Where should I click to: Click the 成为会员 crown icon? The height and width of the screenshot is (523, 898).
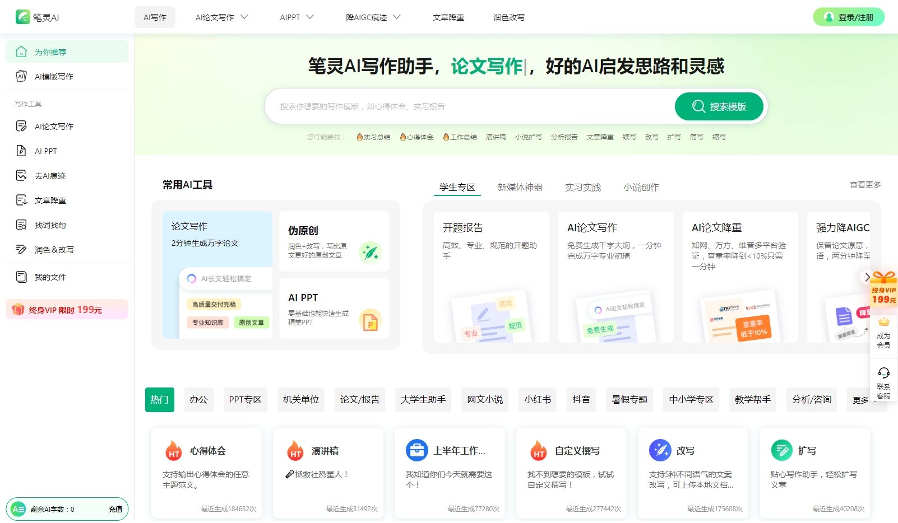[x=883, y=322]
